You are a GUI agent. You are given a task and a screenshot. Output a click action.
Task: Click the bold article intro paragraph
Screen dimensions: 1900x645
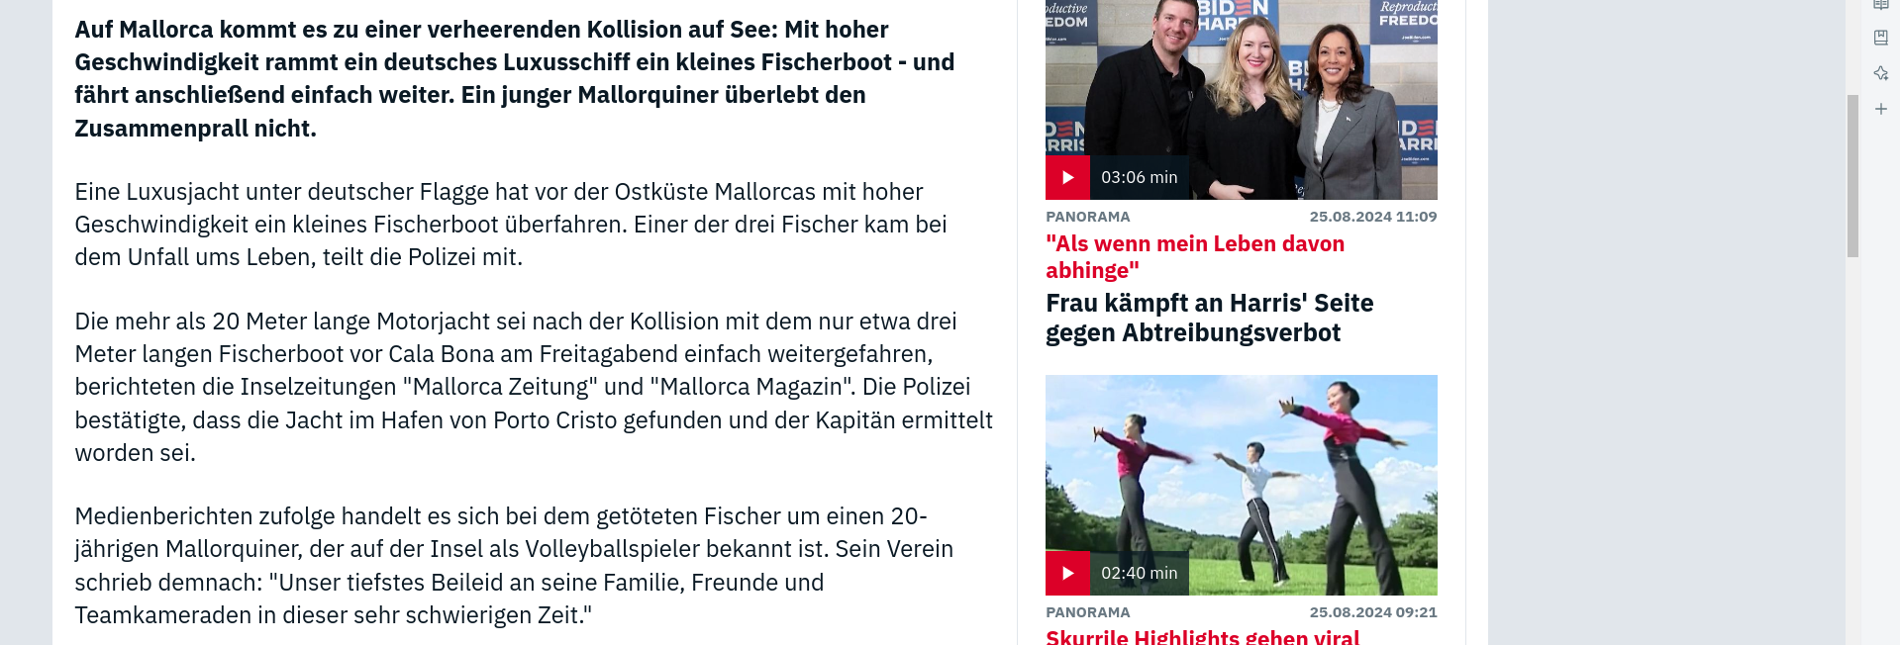[515, 79]
